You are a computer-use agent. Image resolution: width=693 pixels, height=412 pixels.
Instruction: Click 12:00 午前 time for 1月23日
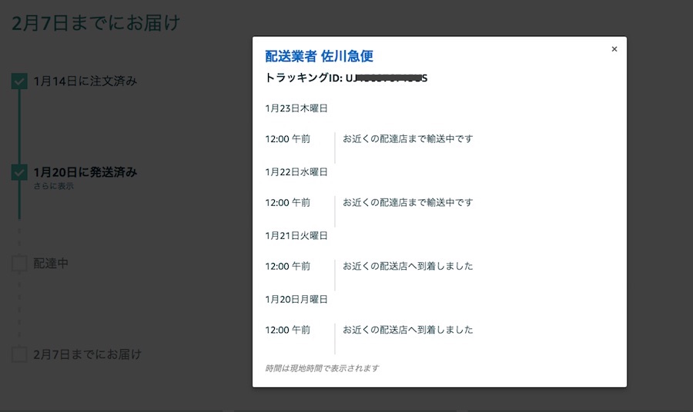coord(288,139)
